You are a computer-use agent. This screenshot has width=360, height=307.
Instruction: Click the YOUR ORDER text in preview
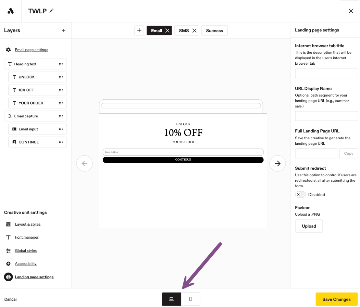click(183, 142)
